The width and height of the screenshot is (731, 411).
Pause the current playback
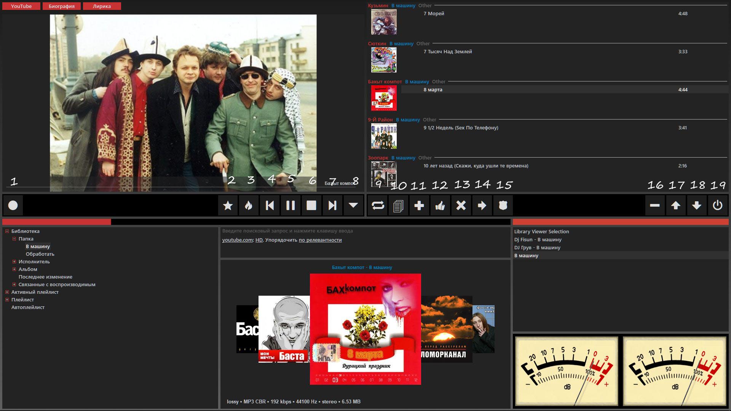coord(290,205)
